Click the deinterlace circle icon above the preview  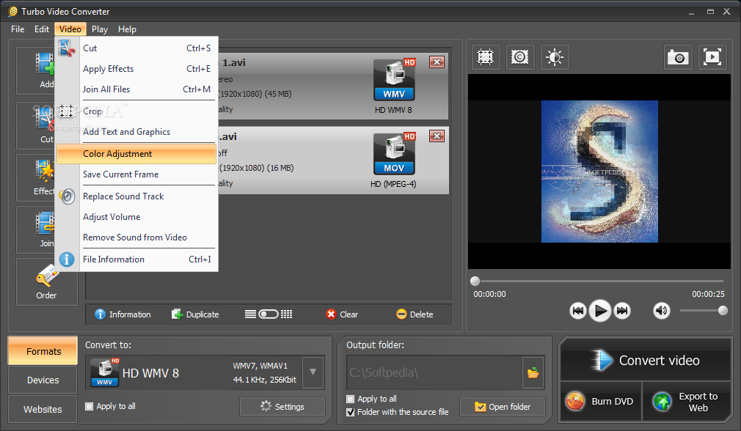(x=520, y=57)
